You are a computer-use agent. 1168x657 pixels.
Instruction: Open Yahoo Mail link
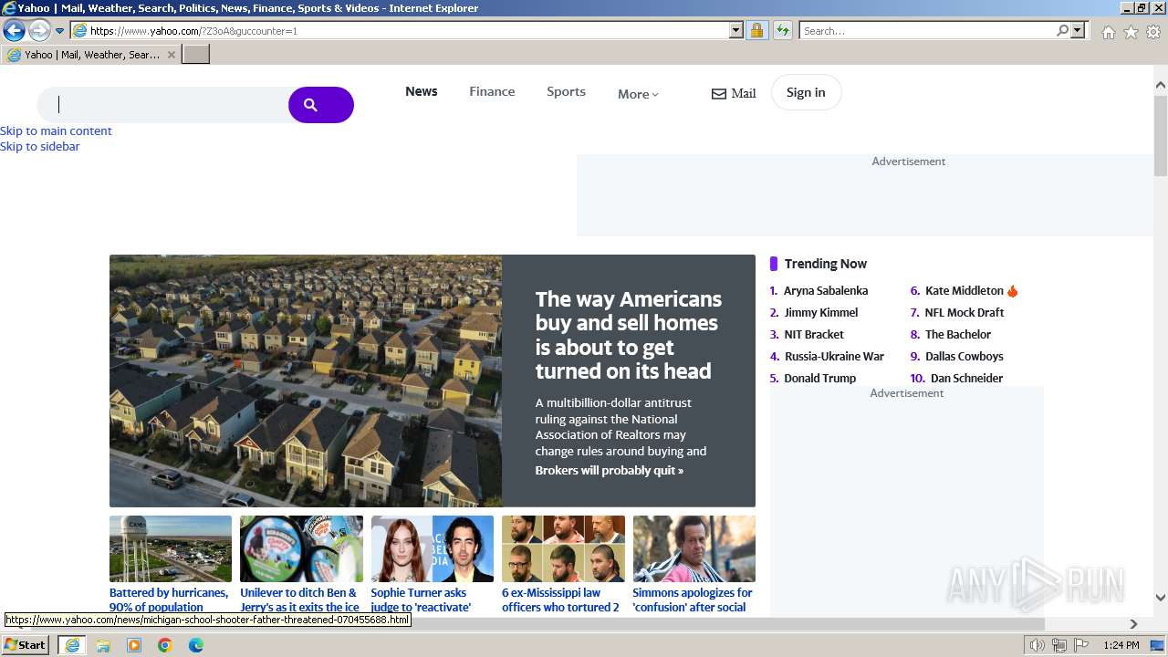click(x=734, y=93)
